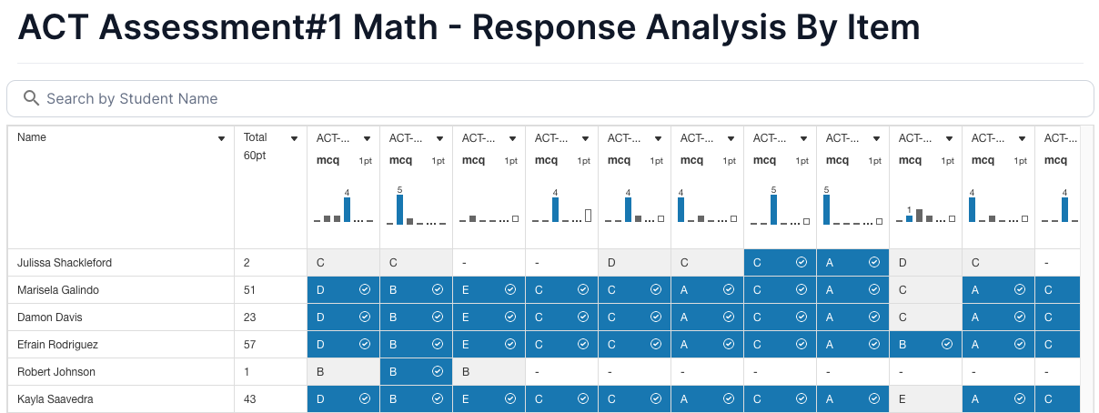
Task: Click the second item's response bar chart
Action: tap(416, 207)
